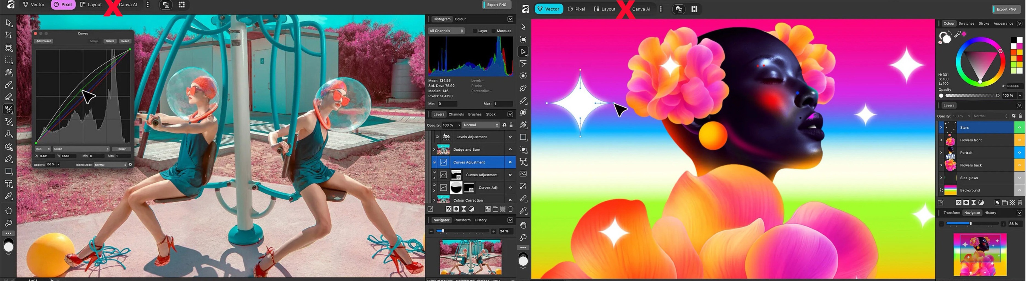The image size is (1026, 281).
Task: Open the Brushes tab
Action: 474,114
